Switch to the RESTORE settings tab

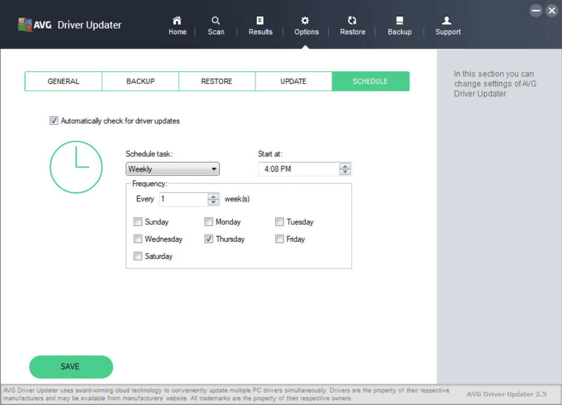(x=217, y=81)
